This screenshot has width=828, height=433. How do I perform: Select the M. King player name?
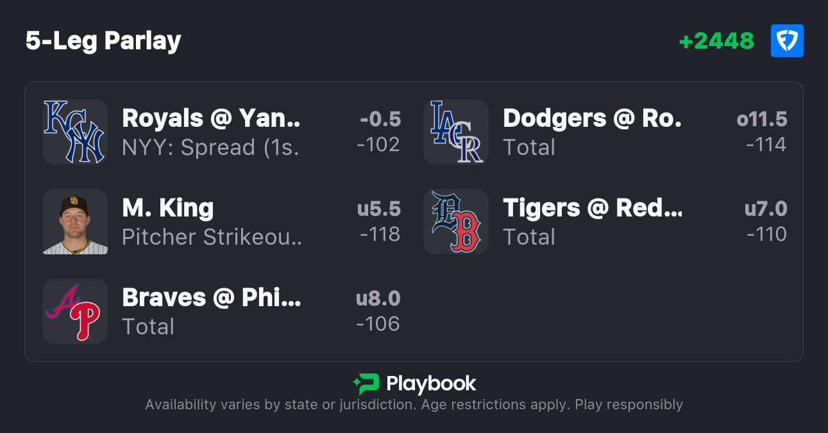point(168,208)
